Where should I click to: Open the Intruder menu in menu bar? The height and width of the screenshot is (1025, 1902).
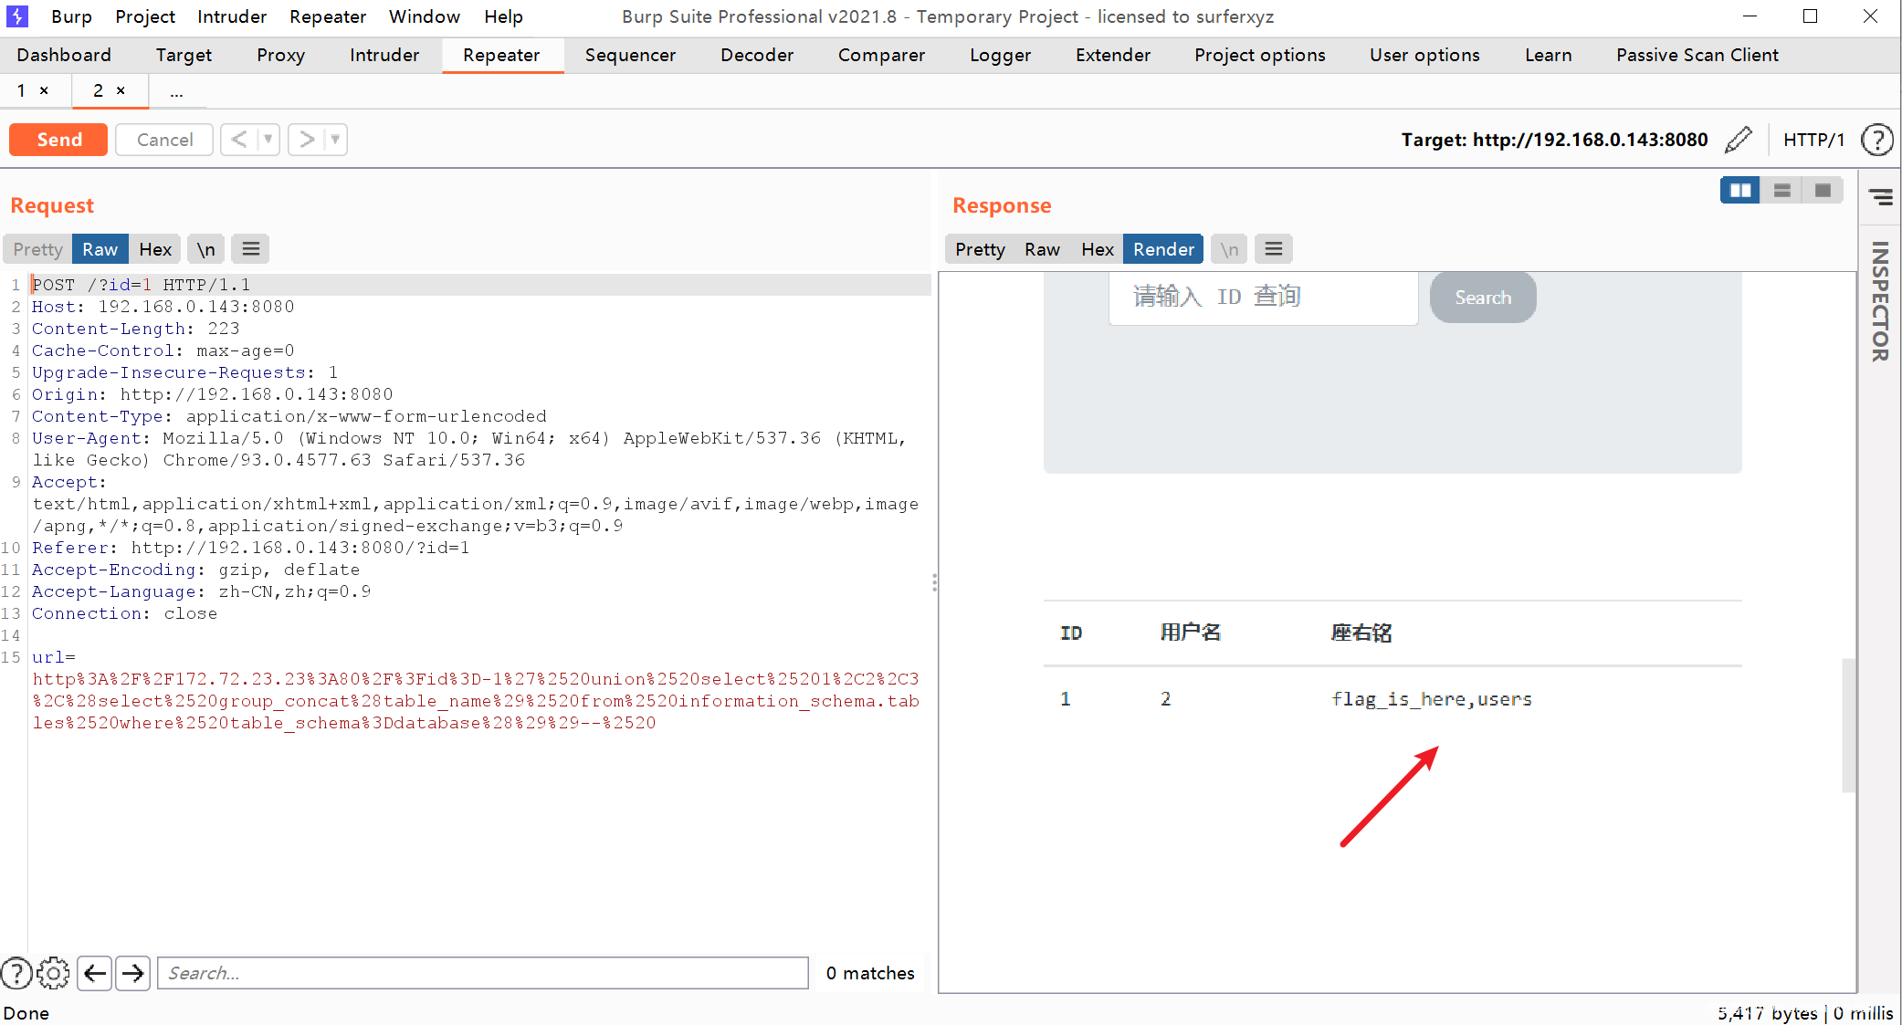click(232, 16)
